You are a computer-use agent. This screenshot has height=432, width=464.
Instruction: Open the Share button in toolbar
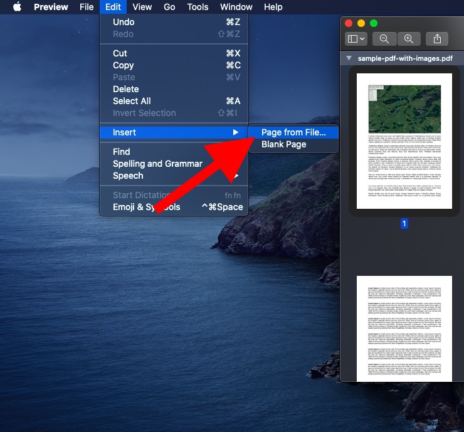(x=437, y=39)
